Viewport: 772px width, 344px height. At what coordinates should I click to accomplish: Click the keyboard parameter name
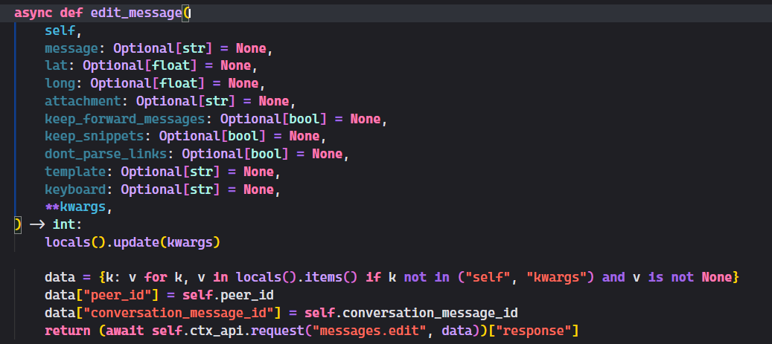pyautogui.click(x=75, y=189)
